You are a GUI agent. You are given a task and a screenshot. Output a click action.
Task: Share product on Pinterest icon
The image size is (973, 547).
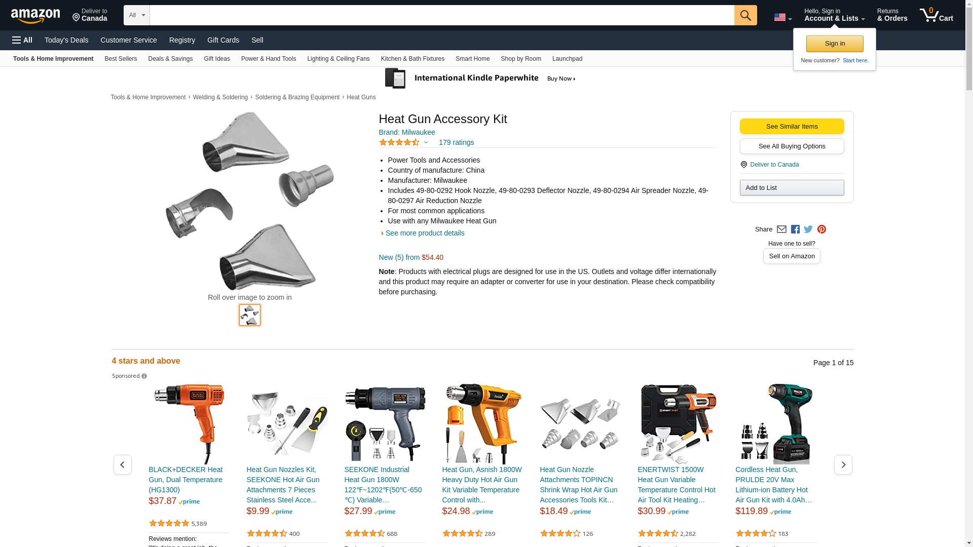tap(821, 229)
